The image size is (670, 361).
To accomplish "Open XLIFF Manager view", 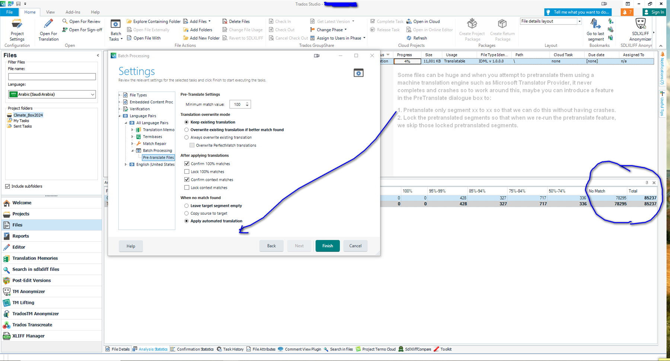I will click(52, 336).
